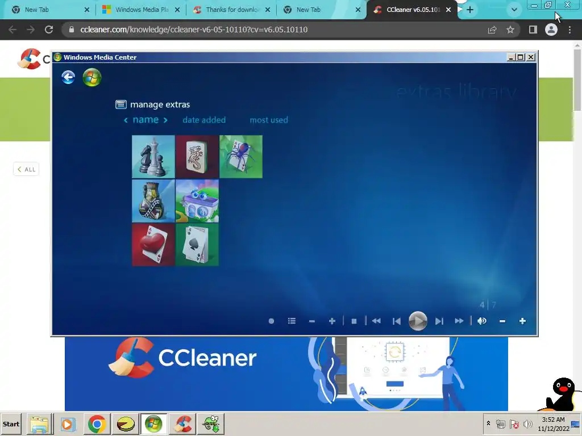Stop playback in Media Center
The image size is (582, 436).
354,321
